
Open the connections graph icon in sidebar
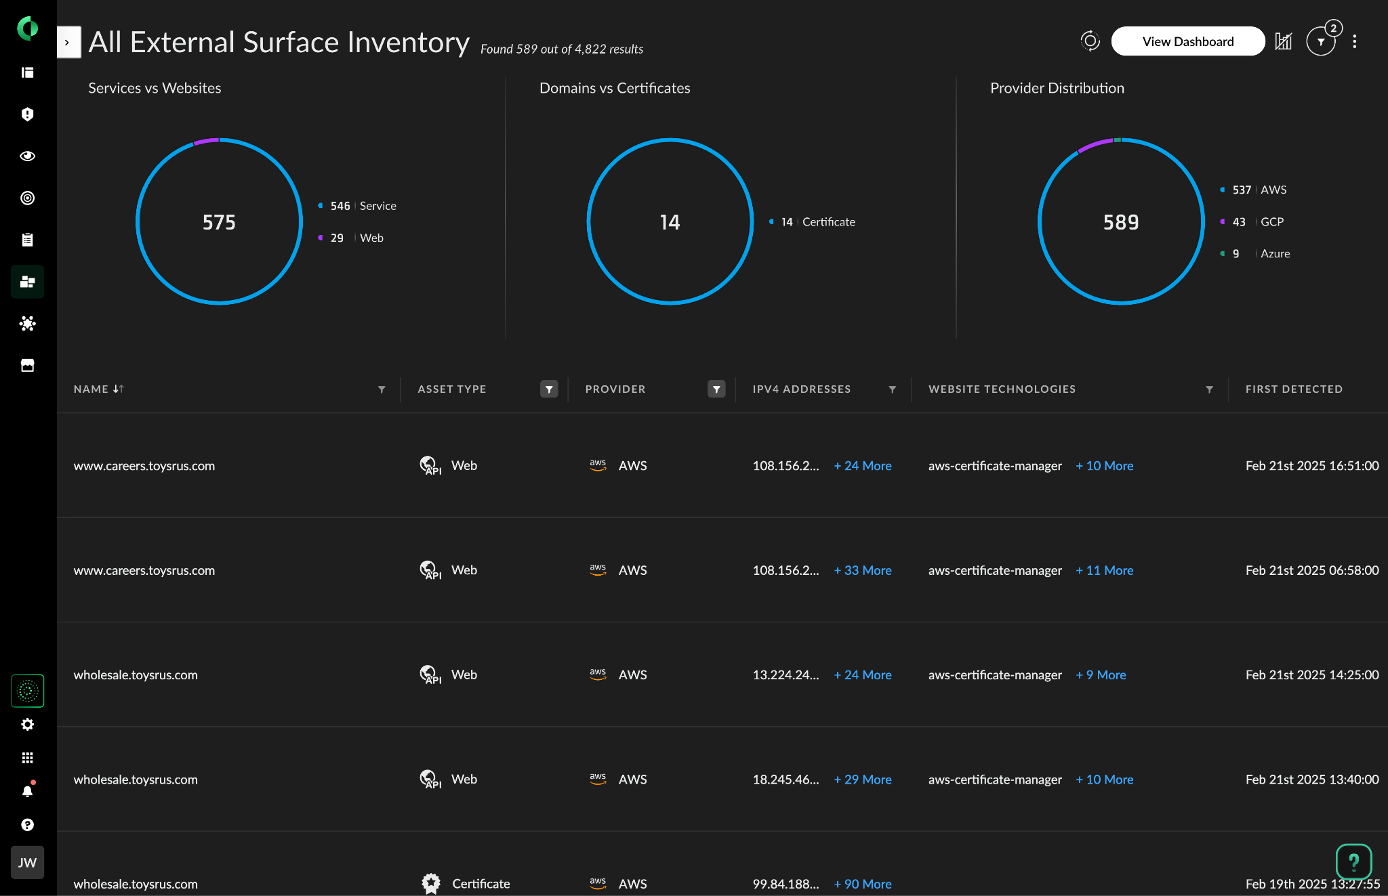pos(27,324)
